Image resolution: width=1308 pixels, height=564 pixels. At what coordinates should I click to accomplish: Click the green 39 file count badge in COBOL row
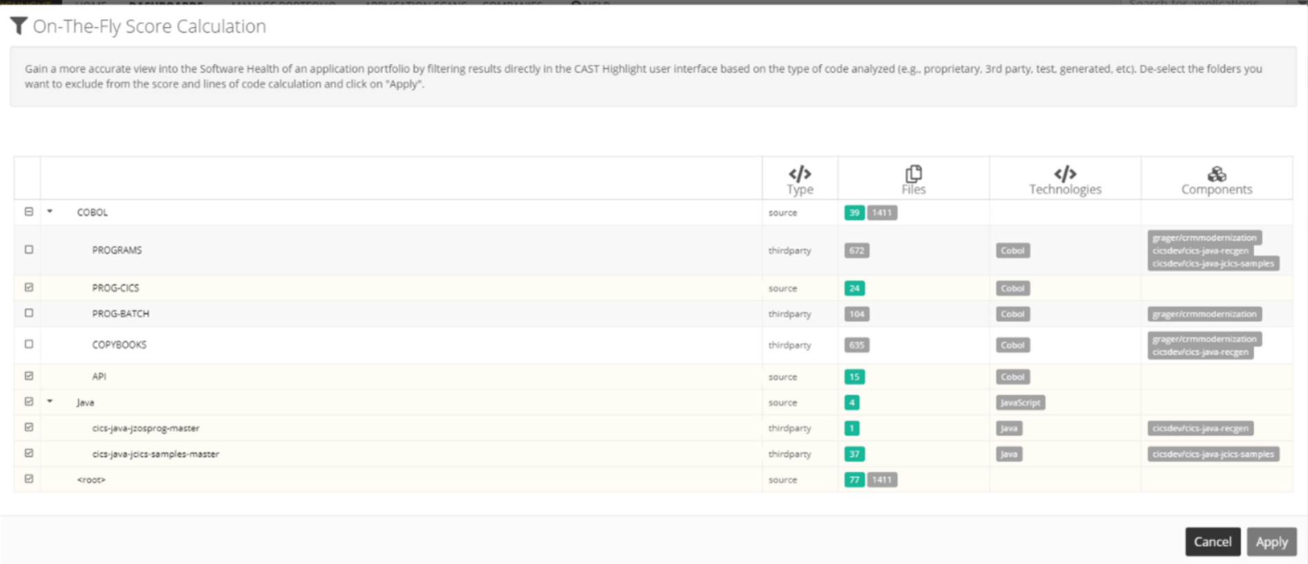coord(854,213)
